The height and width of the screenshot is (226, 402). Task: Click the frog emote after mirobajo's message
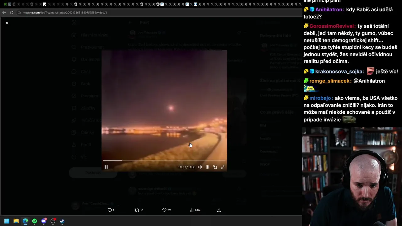pos(349,120)
